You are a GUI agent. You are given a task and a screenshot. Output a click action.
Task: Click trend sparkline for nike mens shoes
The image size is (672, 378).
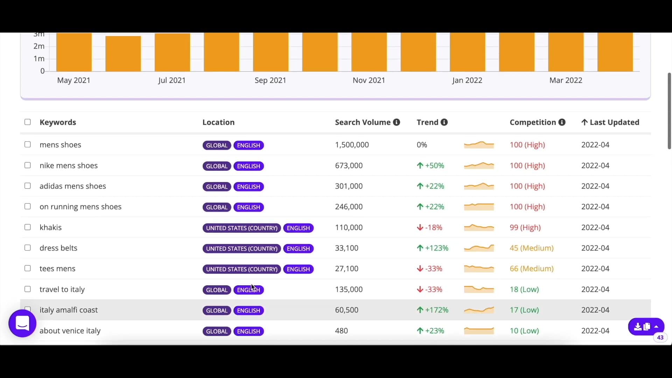coord(479,166)
